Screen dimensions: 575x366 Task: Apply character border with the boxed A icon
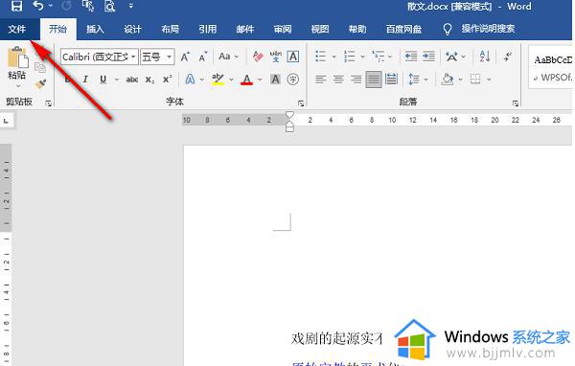292,57
